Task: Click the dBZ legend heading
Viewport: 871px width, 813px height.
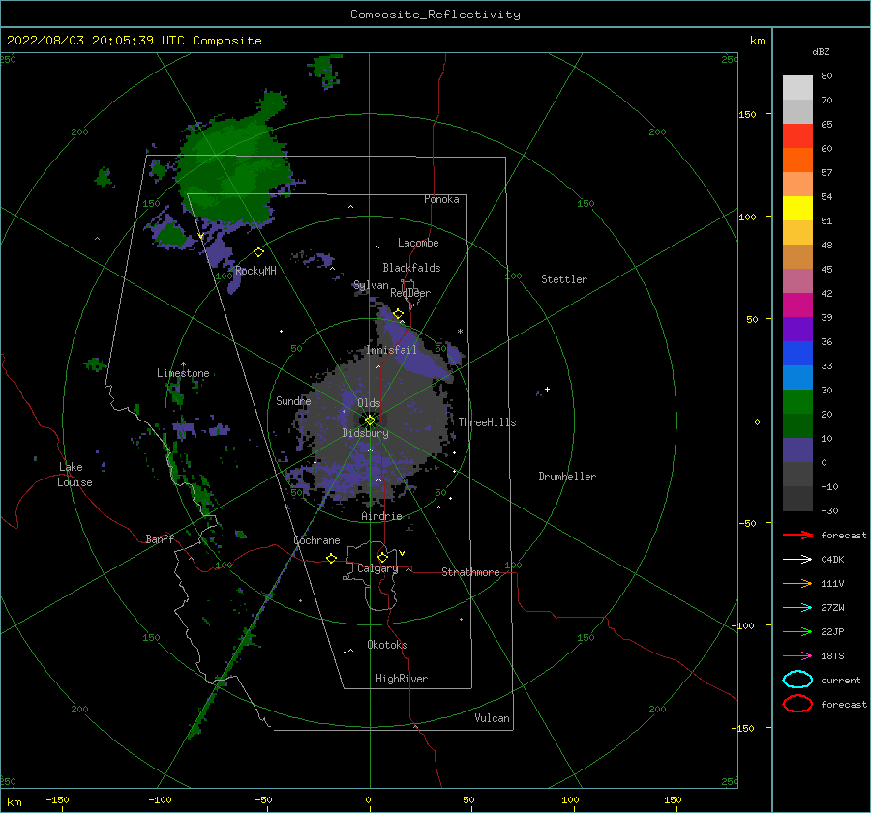Action: click(821, 51)
